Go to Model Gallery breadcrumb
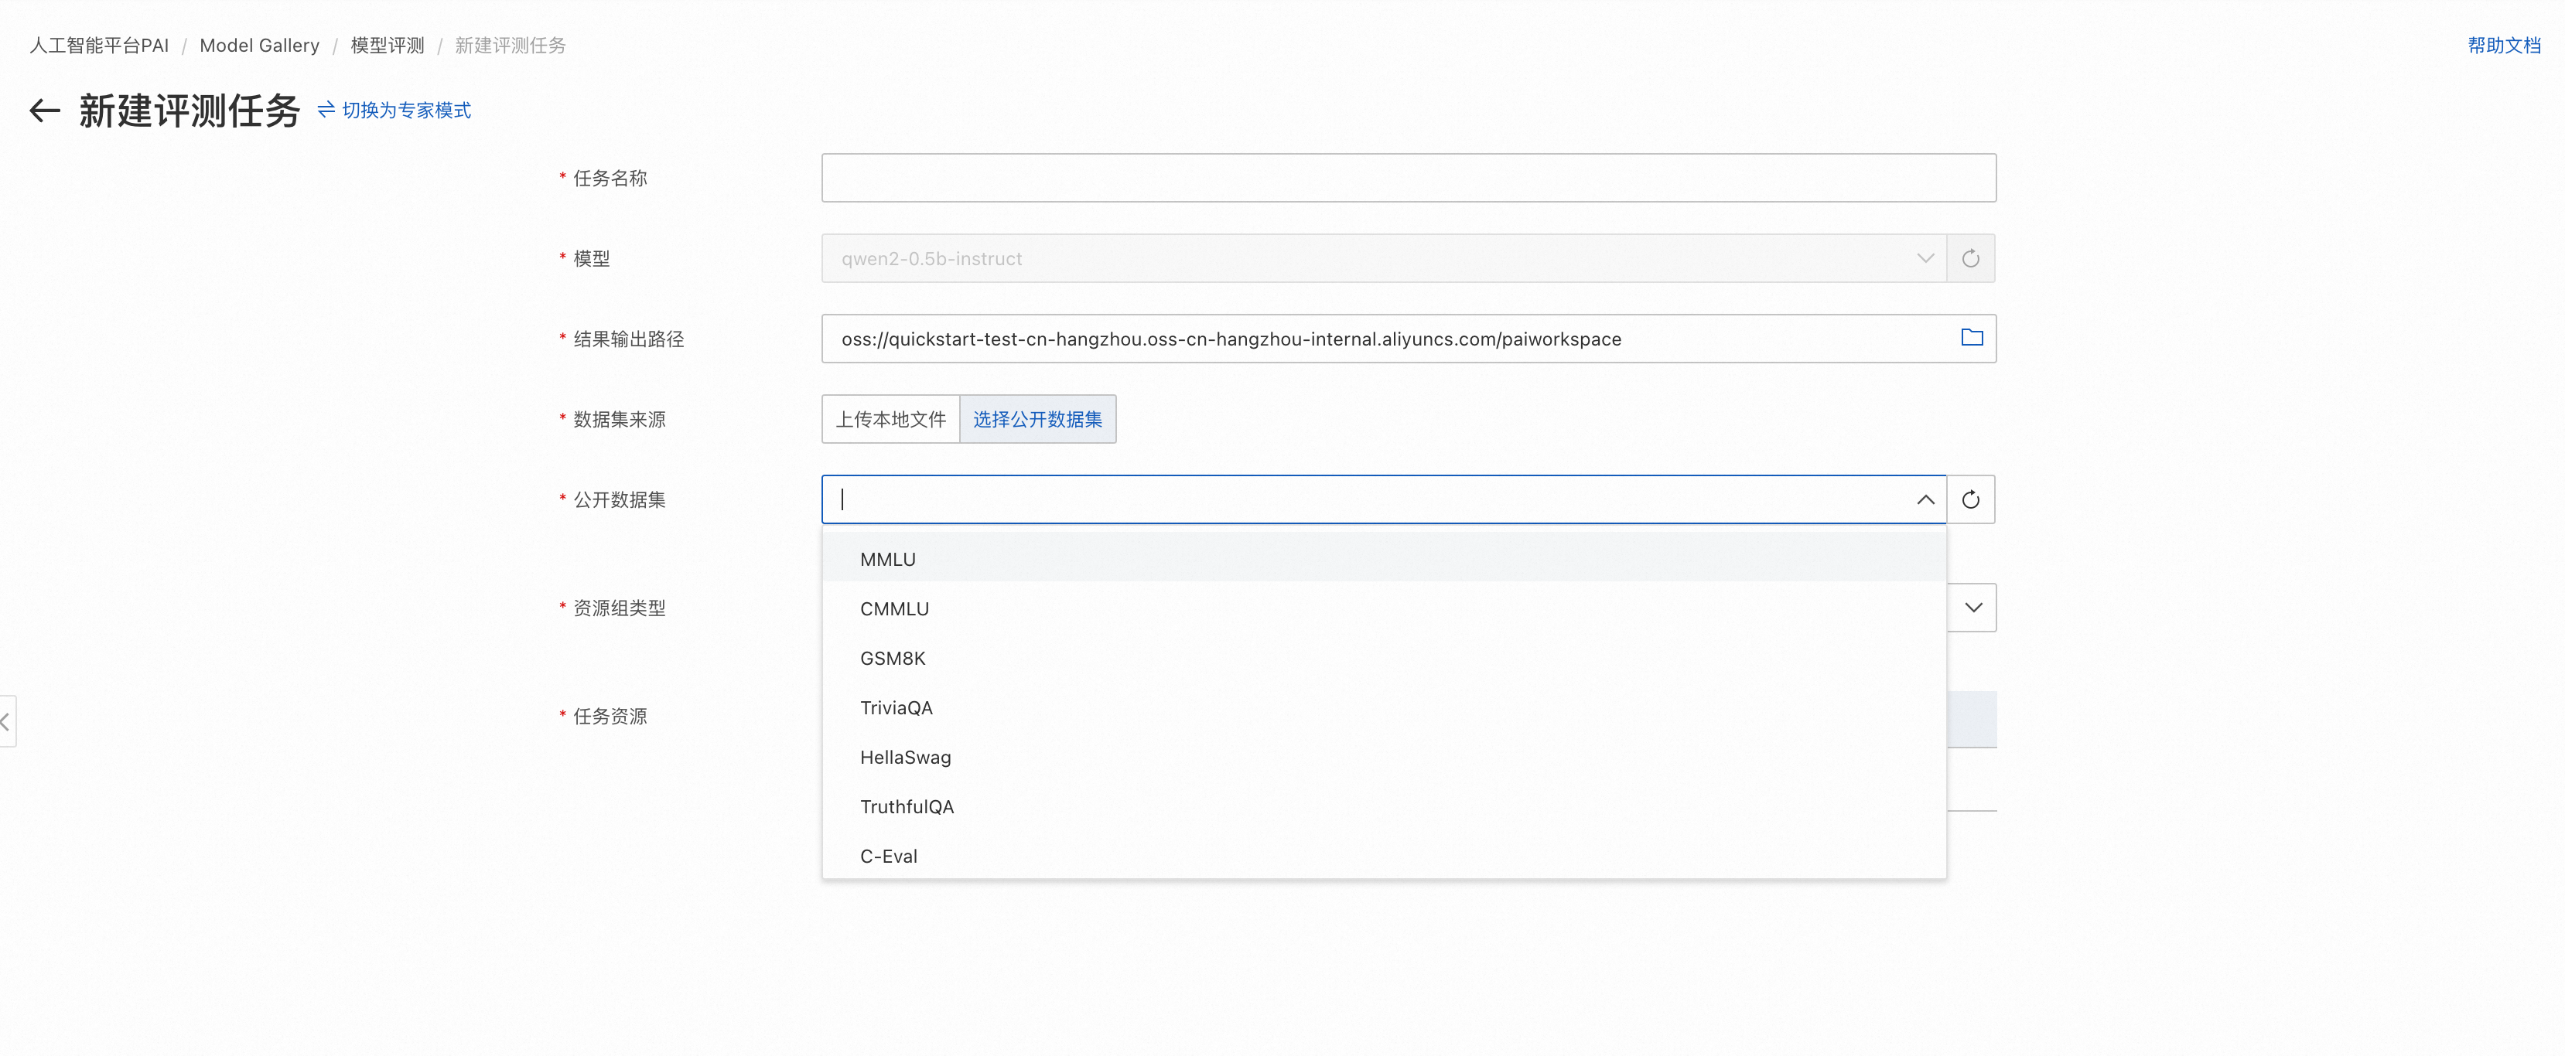Screen dimensions: 2565x1056 pos(259,46)
